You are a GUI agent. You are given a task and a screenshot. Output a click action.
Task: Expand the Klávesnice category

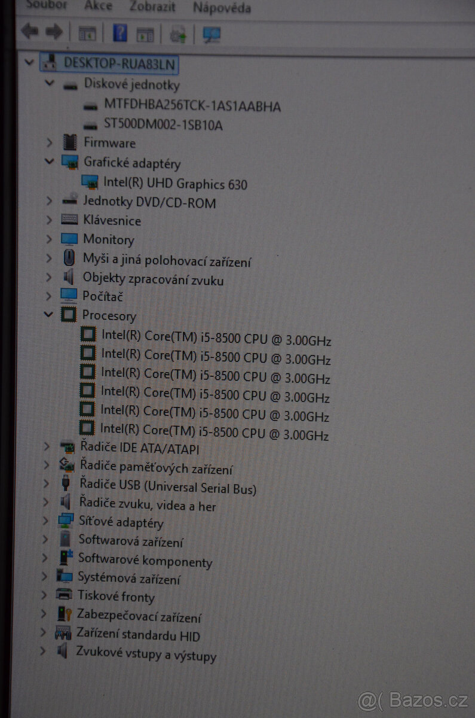pos(49,220)
